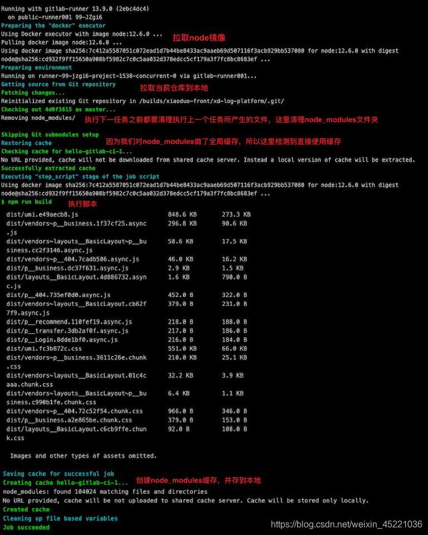Select the "Reinitialized existing Git repository" line
The image size is (428, 535).
143,101
